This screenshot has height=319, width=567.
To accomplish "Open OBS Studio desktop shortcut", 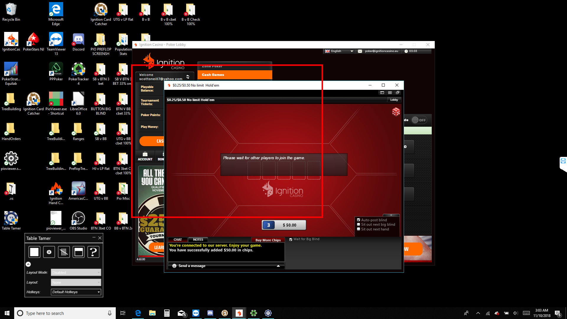I will (x=79, y=221).
